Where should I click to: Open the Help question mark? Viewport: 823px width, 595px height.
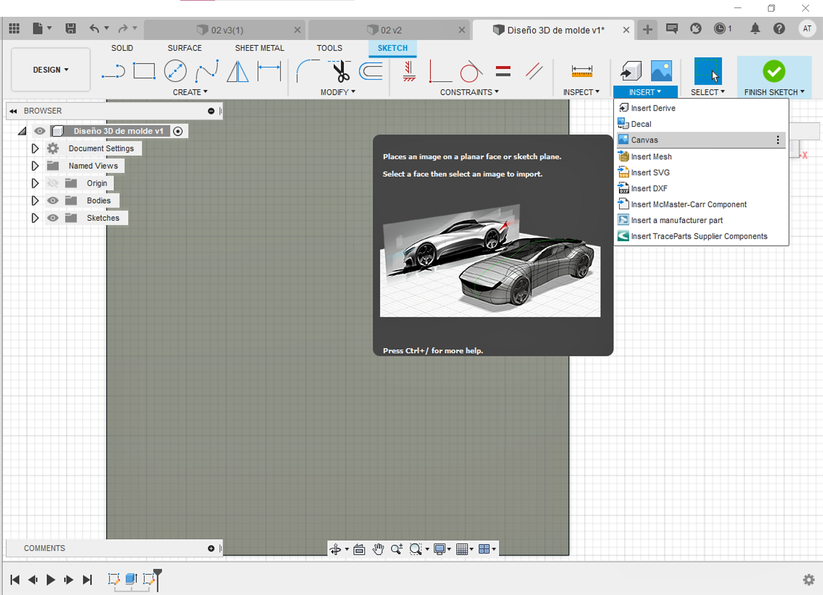780,28
